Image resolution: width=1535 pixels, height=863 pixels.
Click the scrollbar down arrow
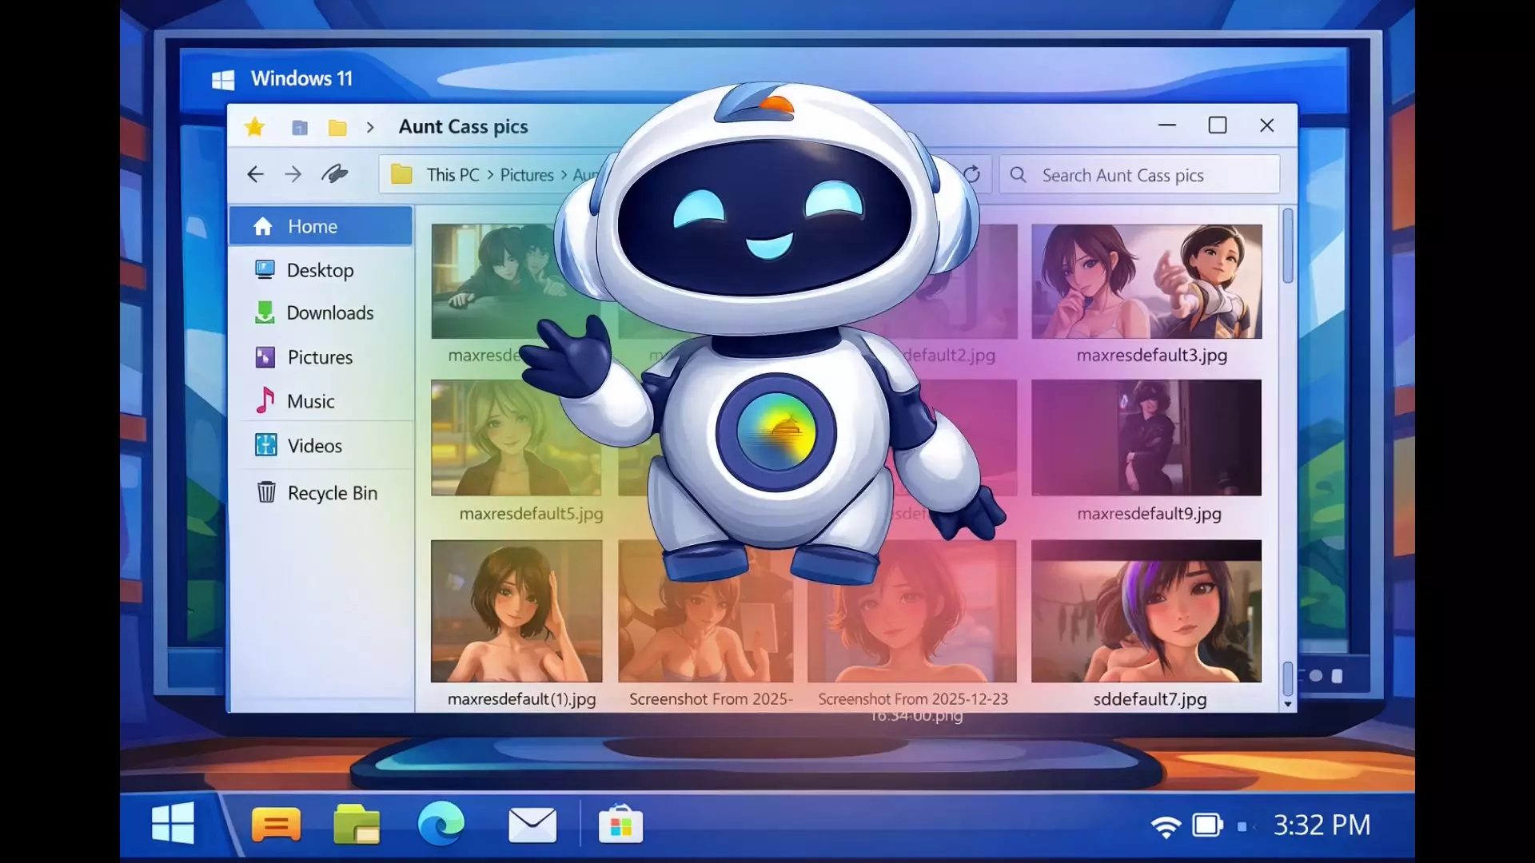point(1287,704)
